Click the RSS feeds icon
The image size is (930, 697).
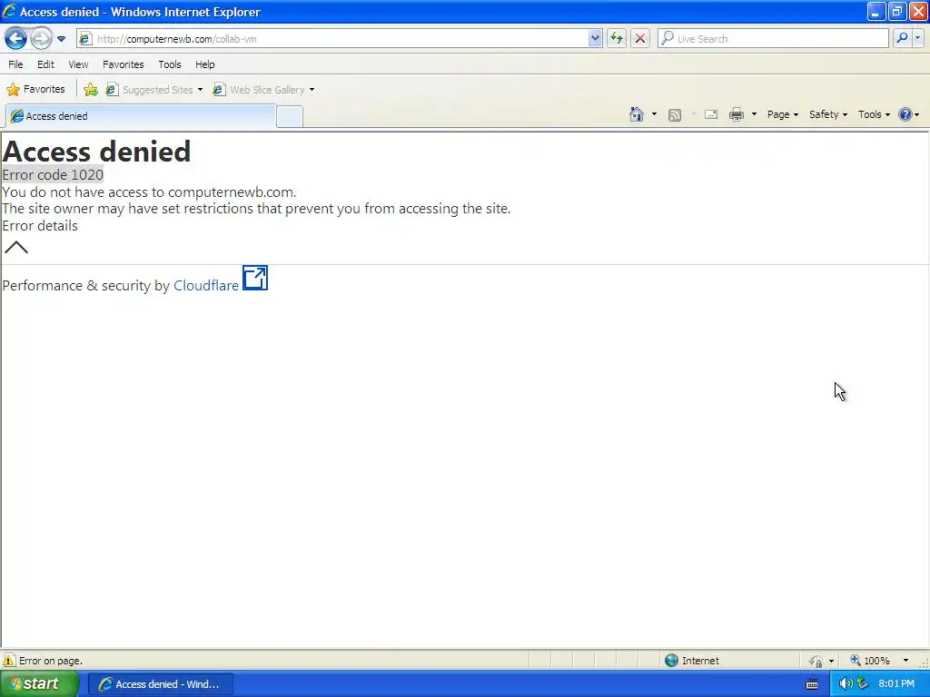675,115
